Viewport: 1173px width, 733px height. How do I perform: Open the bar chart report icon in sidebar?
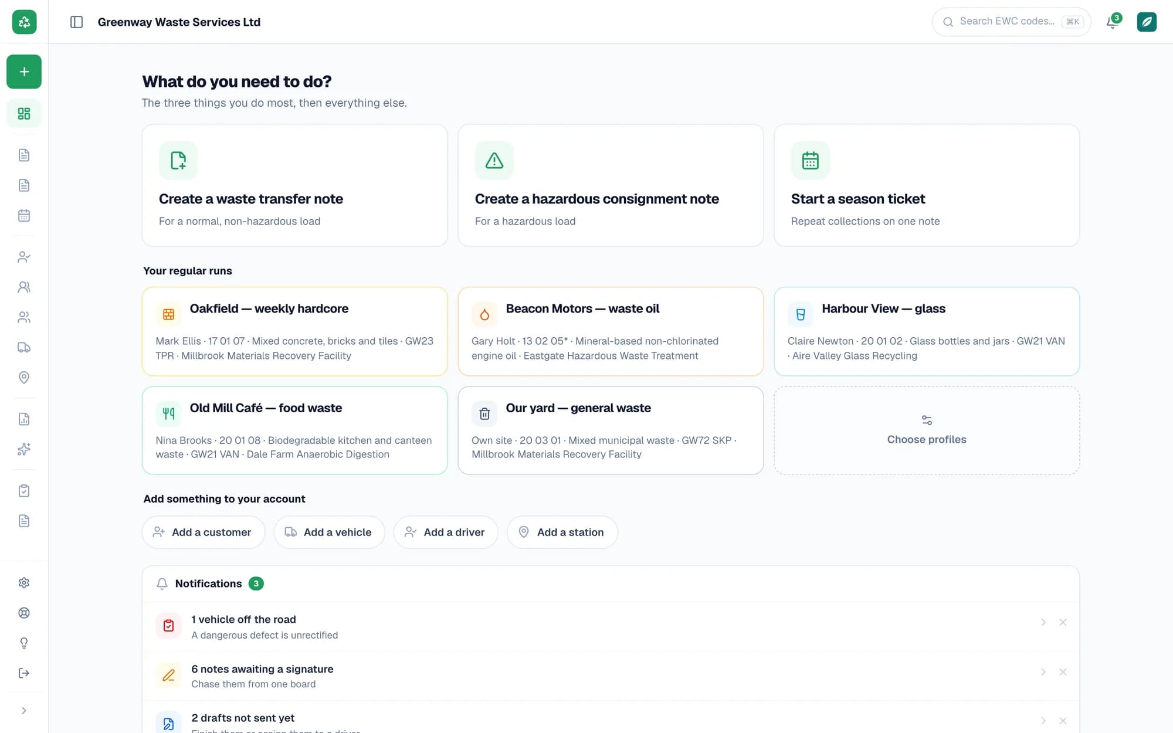24,419
